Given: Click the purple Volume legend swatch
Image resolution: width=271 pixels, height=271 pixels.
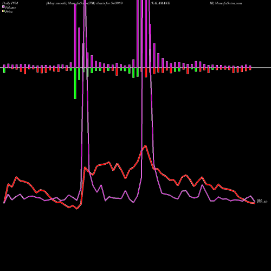Looking at the screenshot, I should 3,7.
